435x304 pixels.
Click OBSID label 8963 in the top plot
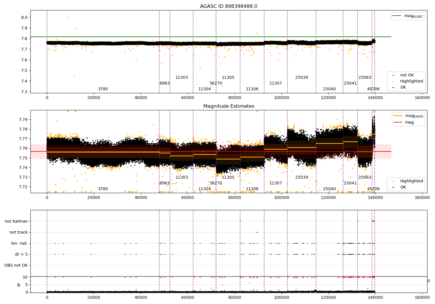point(164,83)
